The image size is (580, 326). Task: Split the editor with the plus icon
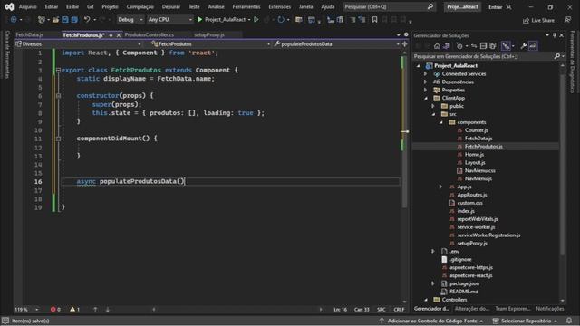click(405, 44)
